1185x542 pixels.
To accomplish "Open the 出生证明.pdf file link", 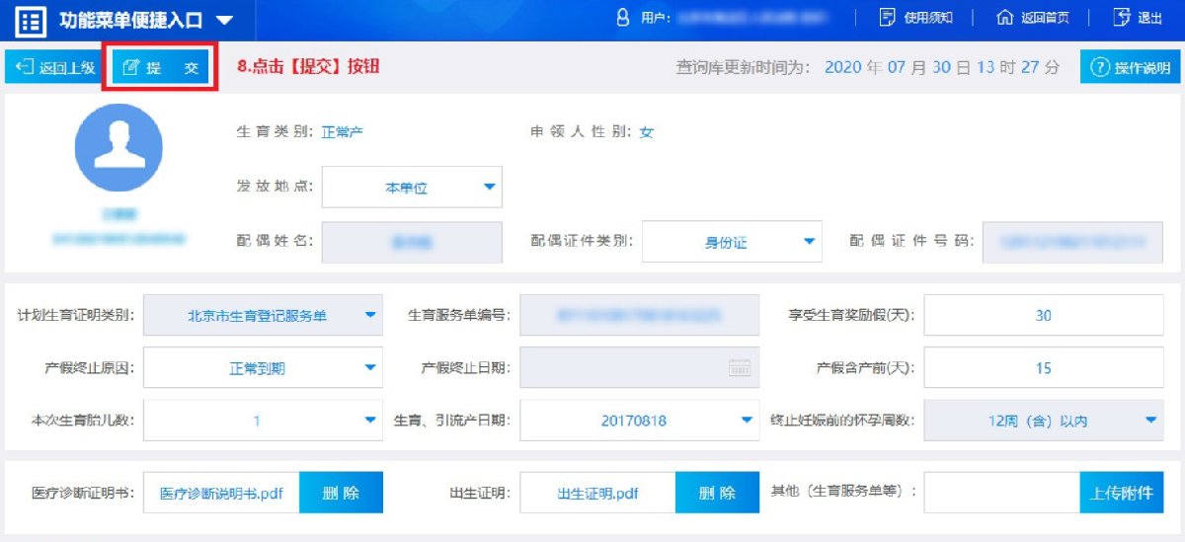I will (x=597, y=493).
